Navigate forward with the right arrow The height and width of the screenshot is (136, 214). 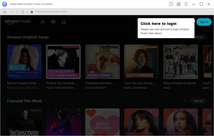pyautogui.click(x=17, y=12)
